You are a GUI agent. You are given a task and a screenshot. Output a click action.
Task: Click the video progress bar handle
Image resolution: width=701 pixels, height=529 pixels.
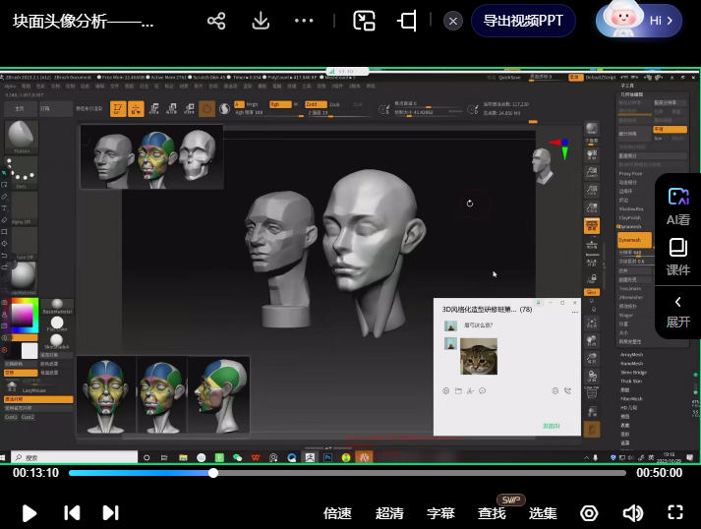pyautogui.click(x=213, y=473)
